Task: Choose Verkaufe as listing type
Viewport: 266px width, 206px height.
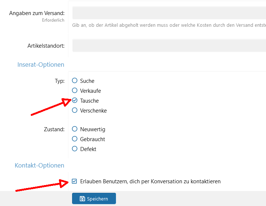Action: pyautogui.click(x=75, y=90)
